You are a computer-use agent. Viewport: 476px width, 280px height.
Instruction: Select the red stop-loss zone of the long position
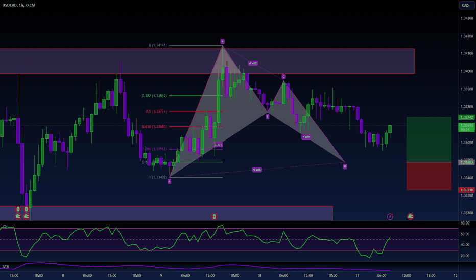tap(429, 177)
